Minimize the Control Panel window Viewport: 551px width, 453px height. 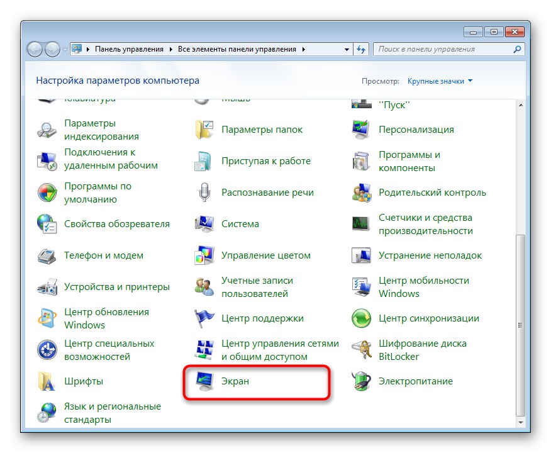pos(474,32)
